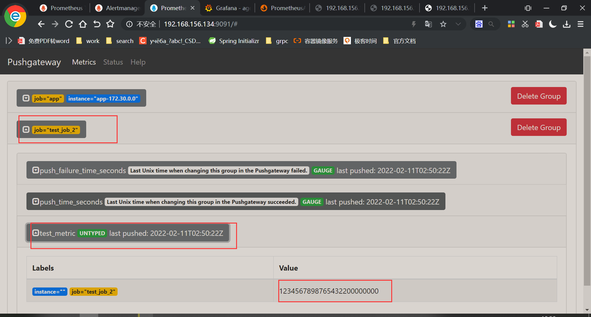Enable dark mode via the moon icon
Image resolution: width=591 pixels, height=317 pixels.
pos(553,24)
